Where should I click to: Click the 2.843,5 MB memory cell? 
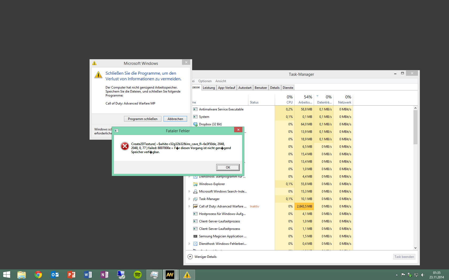tap(304, 206)
